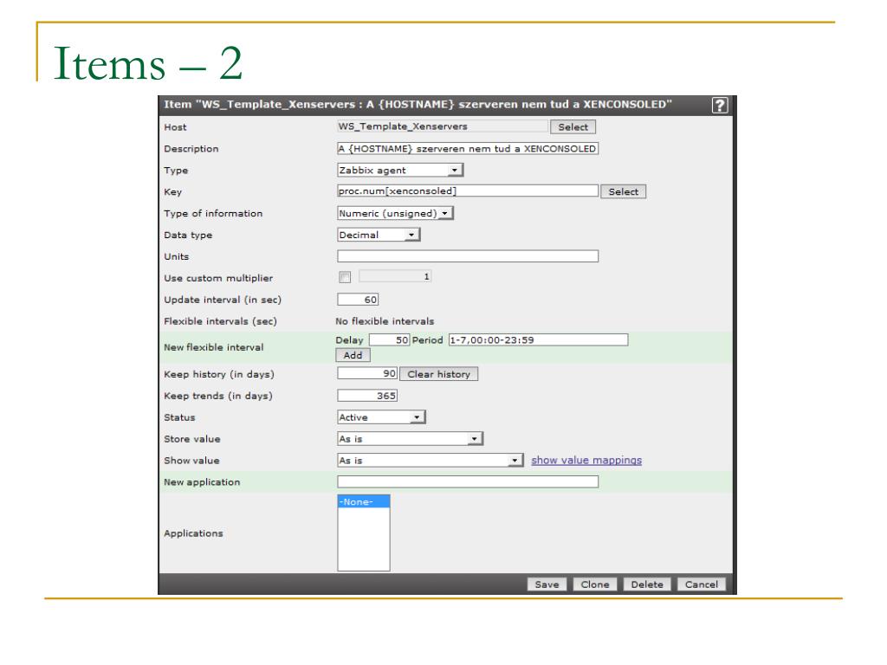This screenshot has height=665, width=887.
Task: Delete this item
Action: point(647,584)
